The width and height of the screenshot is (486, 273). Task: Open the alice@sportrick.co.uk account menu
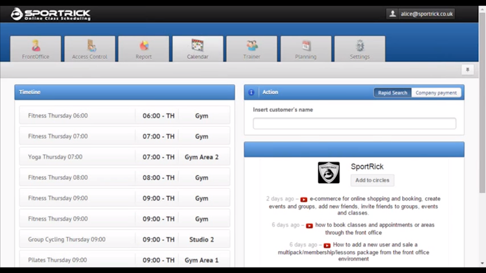pos(426,14)
